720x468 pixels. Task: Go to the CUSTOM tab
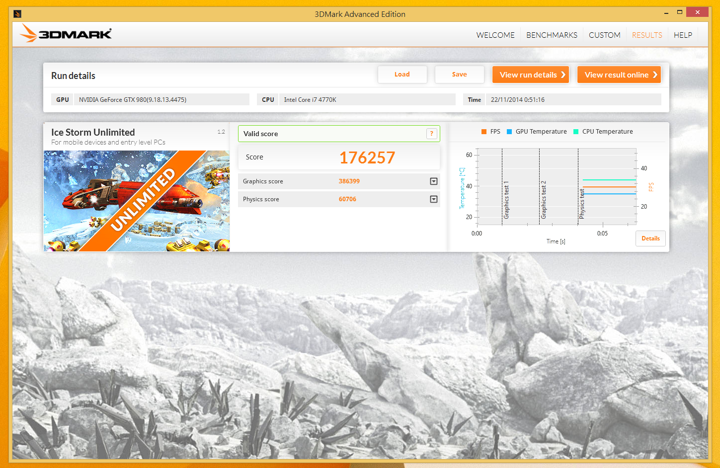tap(604, 35)
